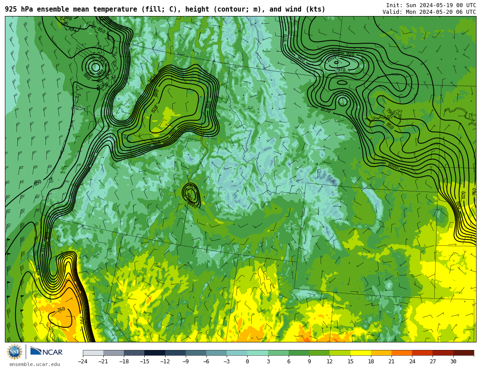
Task: Pick the 24 to 27 colorbar swatch
Action: tap(422, 353)
